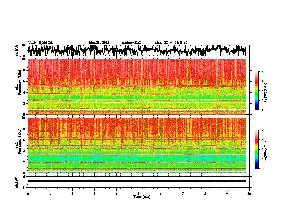The height and width of the screenshot is (217, 281).
Task: Click the "ch.1(V)" waveform axis label
Action: click(17, 50)
